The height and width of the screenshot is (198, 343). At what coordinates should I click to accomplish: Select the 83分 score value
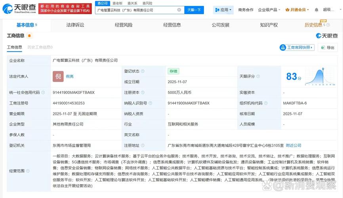[293, 76]
